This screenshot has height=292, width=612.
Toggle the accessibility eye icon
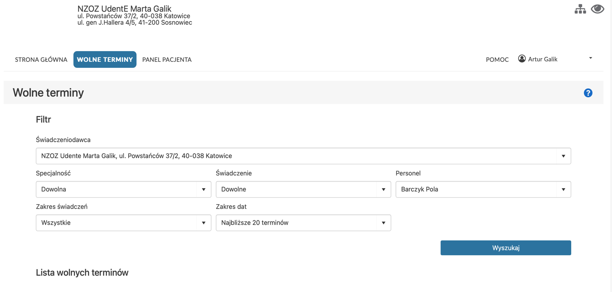(x=597, y=9)
